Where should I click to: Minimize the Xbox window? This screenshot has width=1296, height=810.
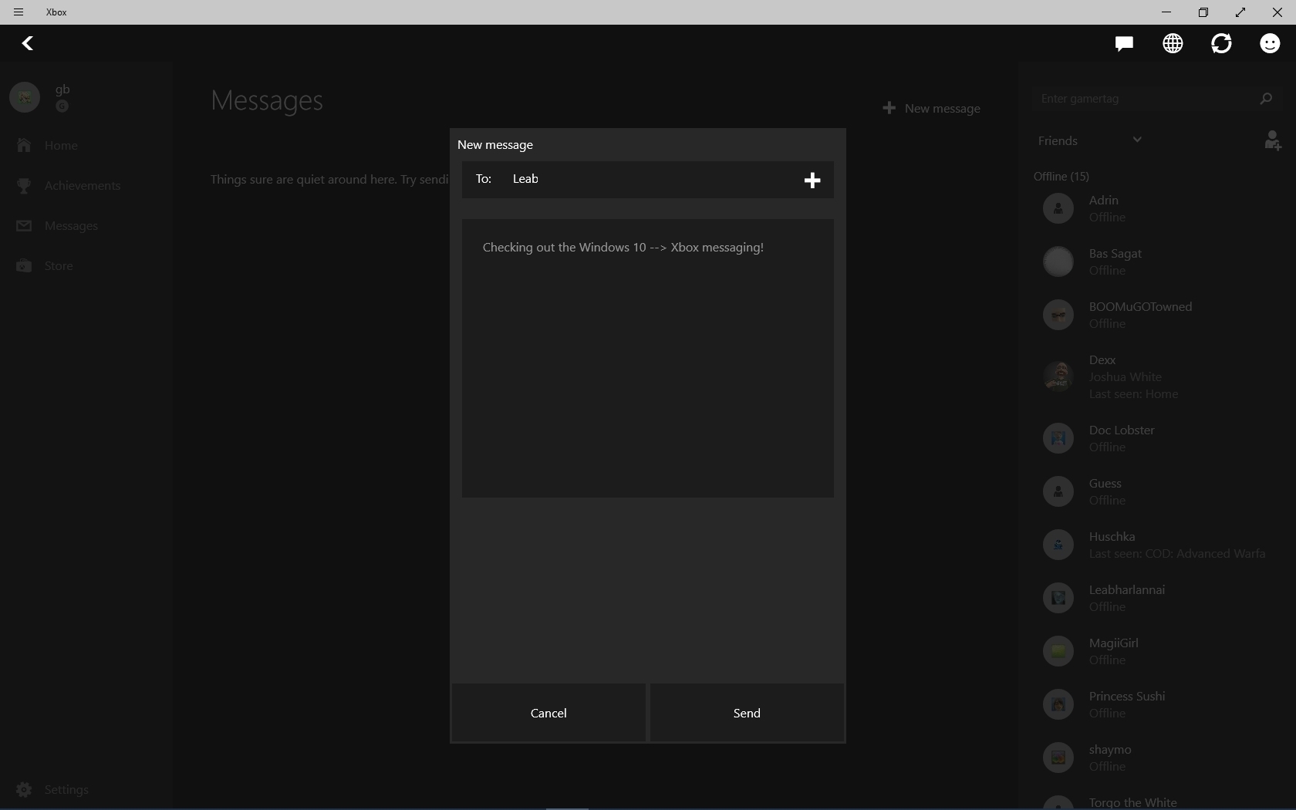point(1166,12)
